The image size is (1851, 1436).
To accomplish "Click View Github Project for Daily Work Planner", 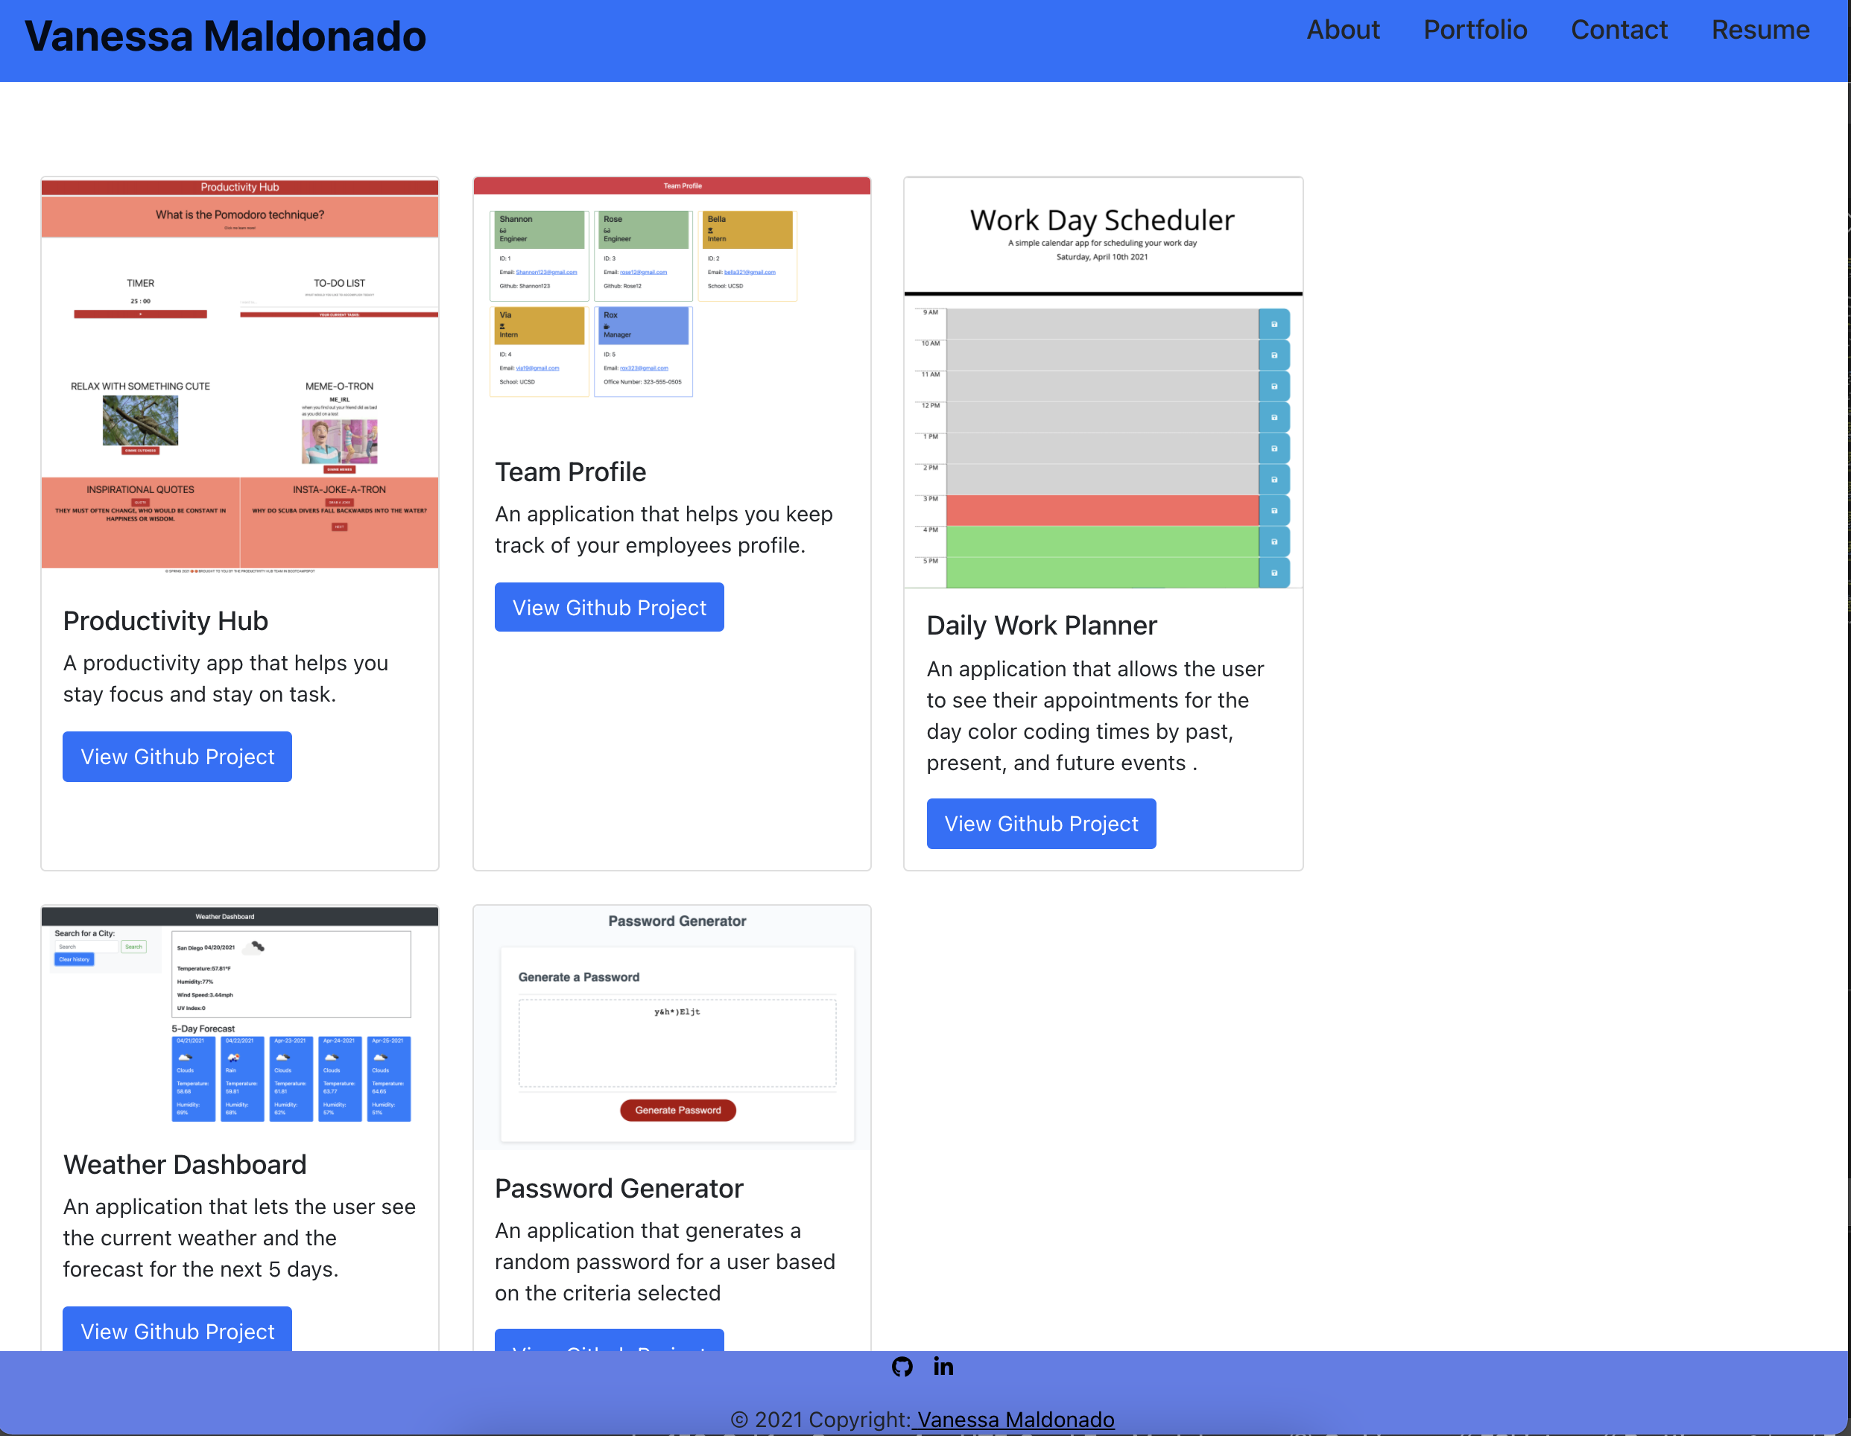I will click(x=1042, y=822).
